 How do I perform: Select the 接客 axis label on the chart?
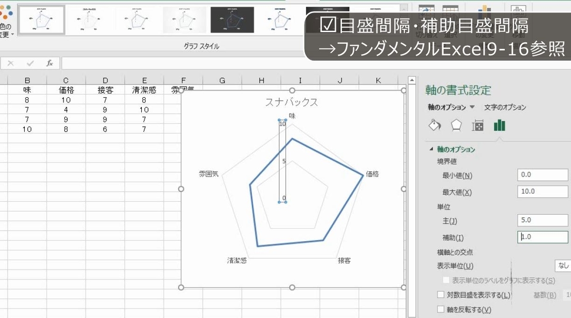coord(345,260)
